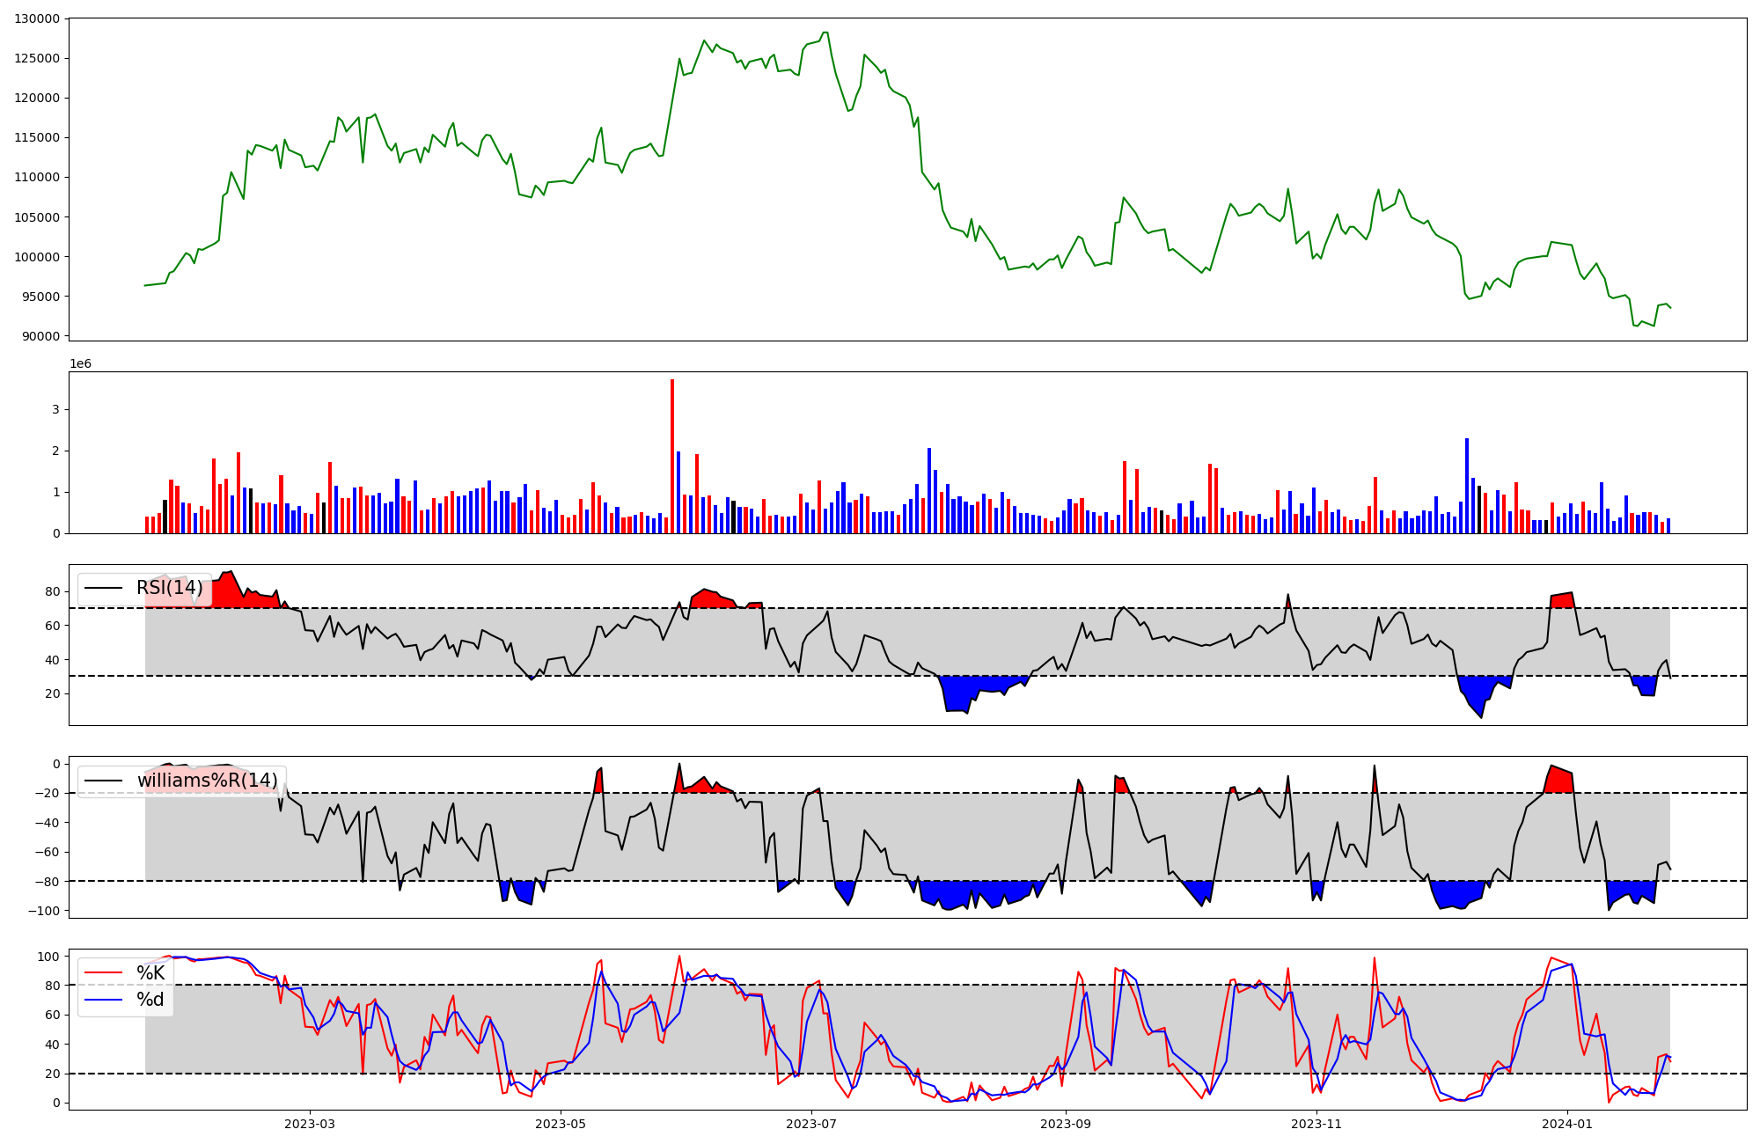The image size is (1760, 1144).
Task: Click the red %K legend line swatch
Action: pyautogui.click(x=103, y=973)
